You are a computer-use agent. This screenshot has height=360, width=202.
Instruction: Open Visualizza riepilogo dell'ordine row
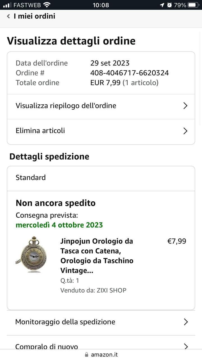(66, 106)
